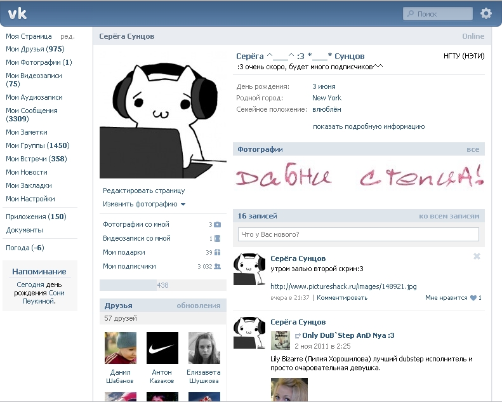Click Комментировать on first post
The height and width of the screenshot is (402, 502).
342,298
